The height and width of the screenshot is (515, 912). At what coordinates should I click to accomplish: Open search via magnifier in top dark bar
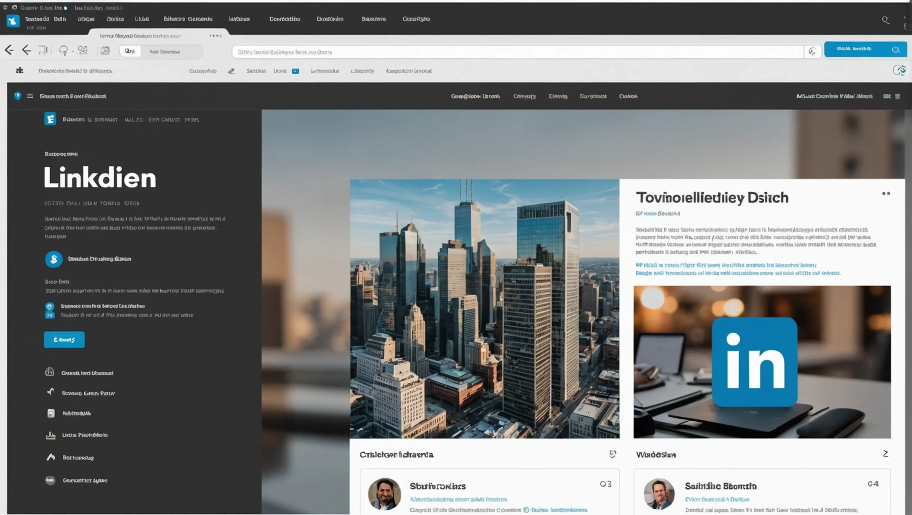pyautogui.click(x=886, y=20)
